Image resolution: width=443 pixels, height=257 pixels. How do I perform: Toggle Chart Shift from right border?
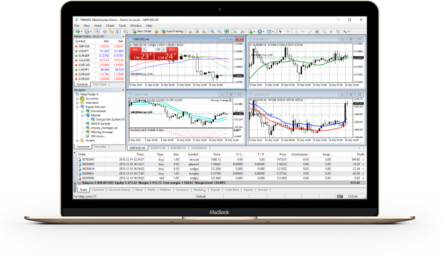click(242, 31)
